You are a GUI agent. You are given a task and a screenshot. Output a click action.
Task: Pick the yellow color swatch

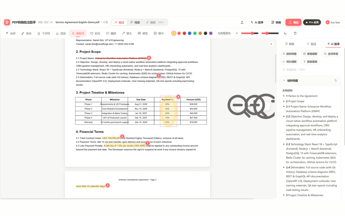[x=174, y=33]
